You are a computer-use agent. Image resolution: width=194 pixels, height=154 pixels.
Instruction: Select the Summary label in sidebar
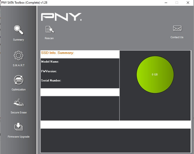click(x=18, y=40)
